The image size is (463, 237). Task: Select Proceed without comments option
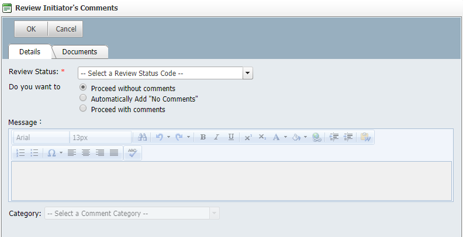click(x=83, y=87)
